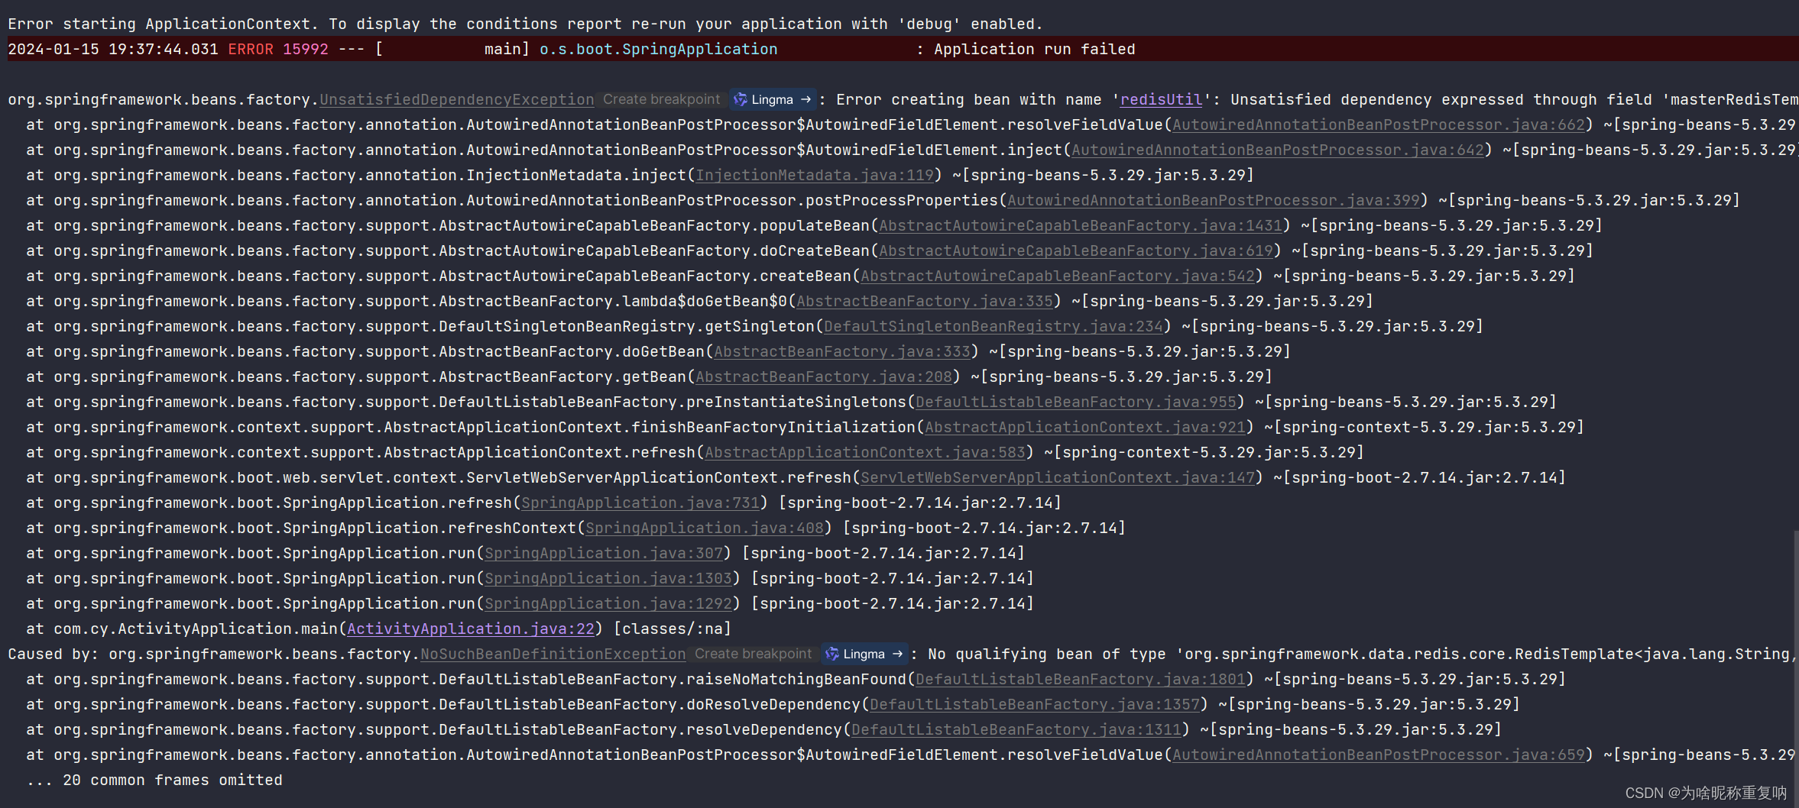Open AutowiredAnnotationBeanPostProcessor.java:399 link
The image size is (1799, 808).
click(1214, 200)
